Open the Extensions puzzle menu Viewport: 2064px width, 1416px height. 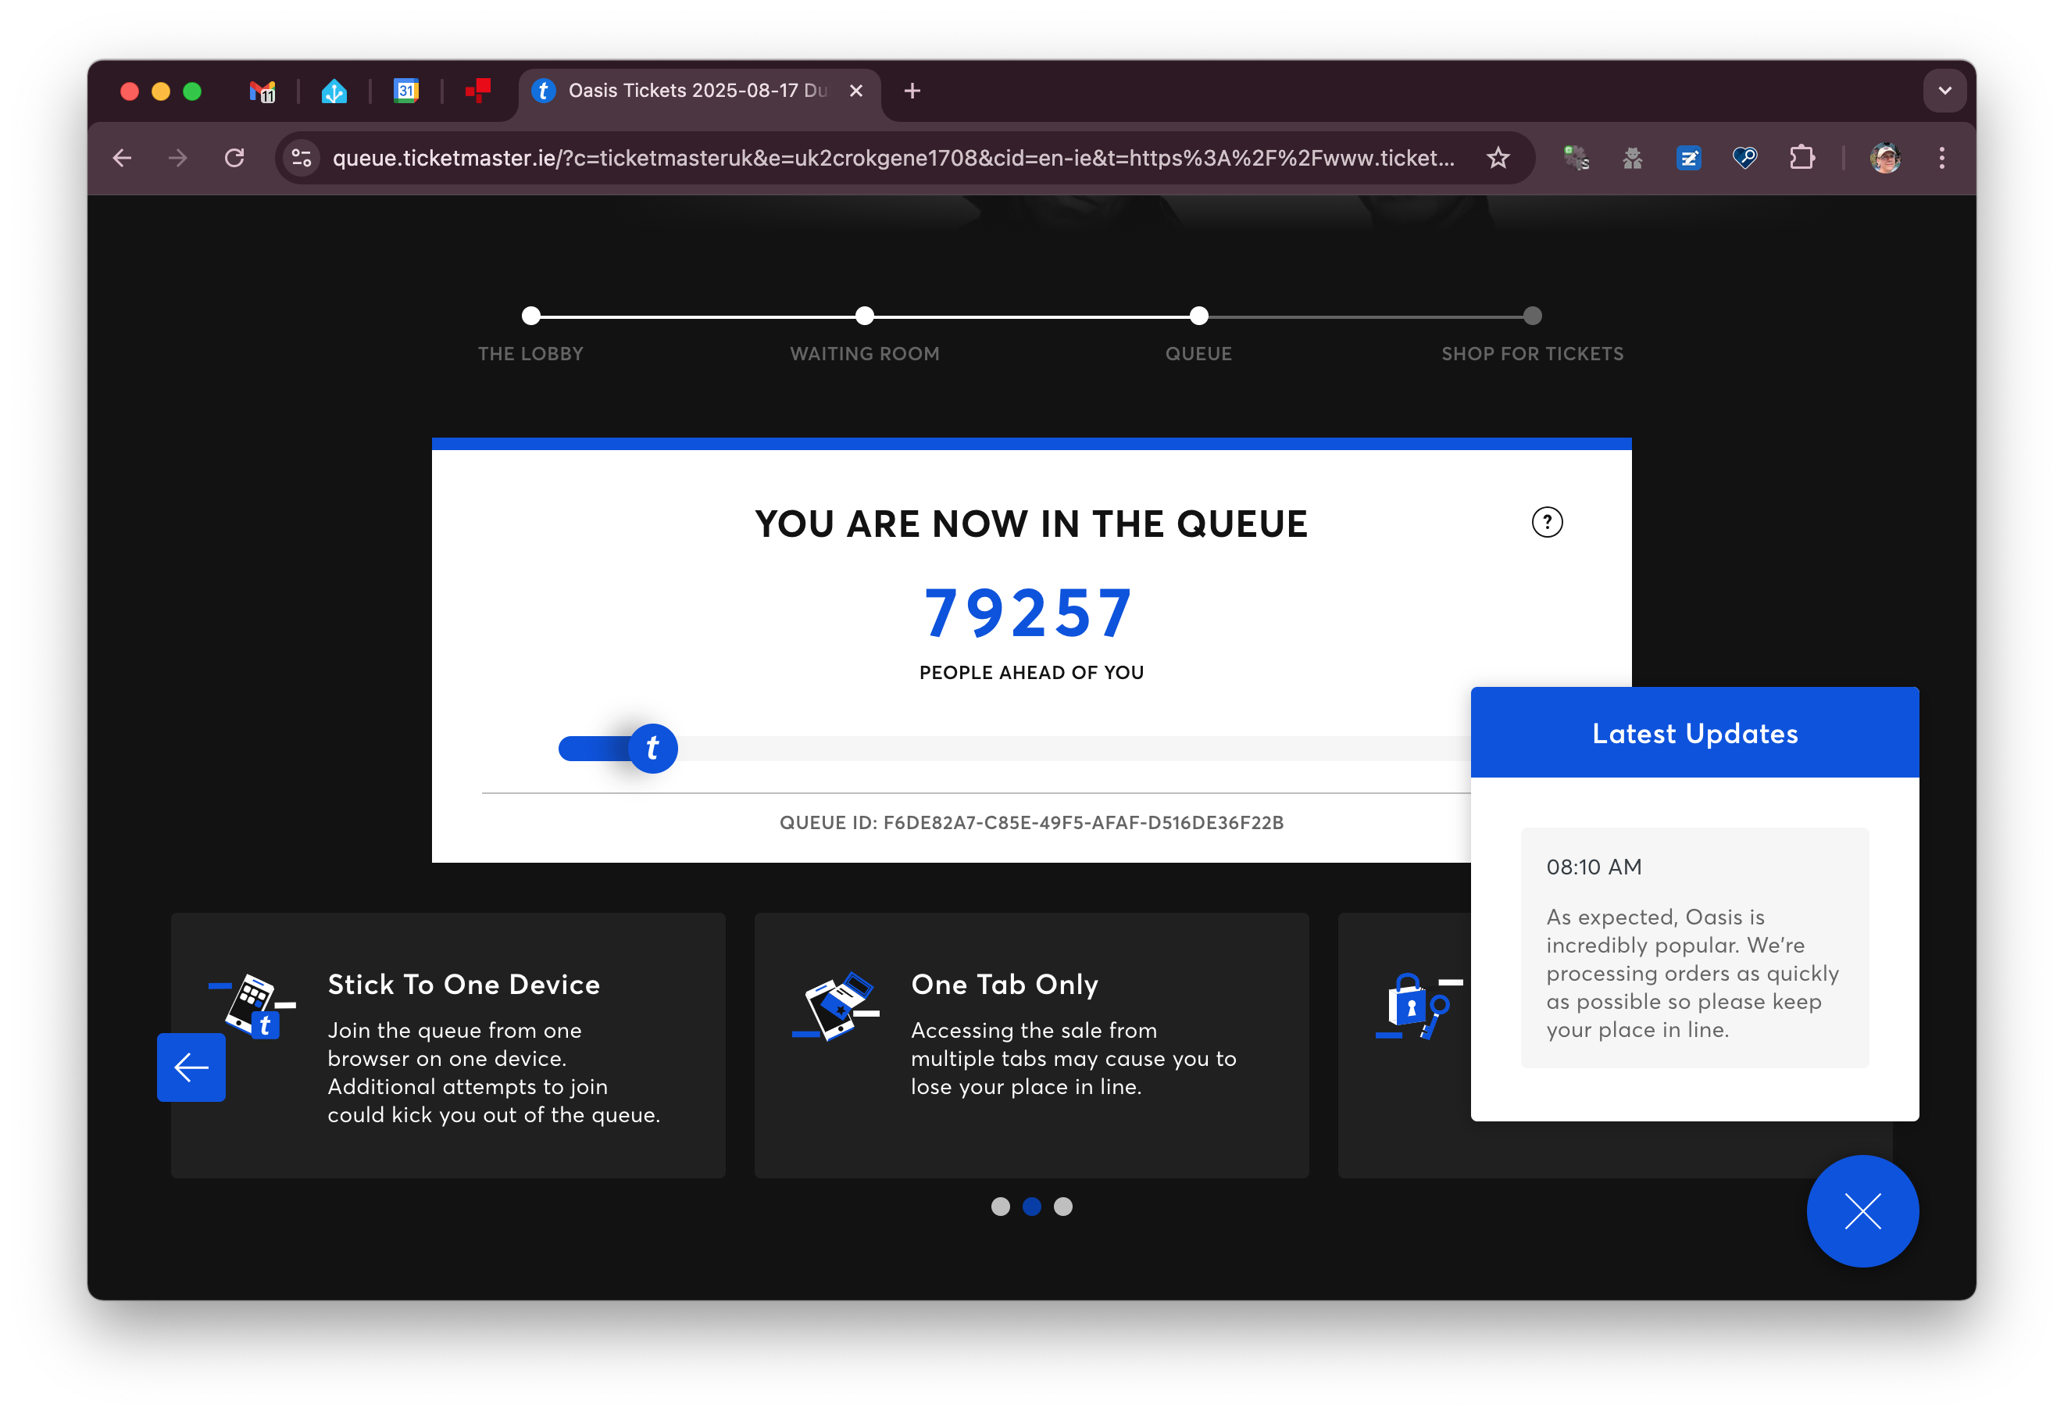[1802, 158]
